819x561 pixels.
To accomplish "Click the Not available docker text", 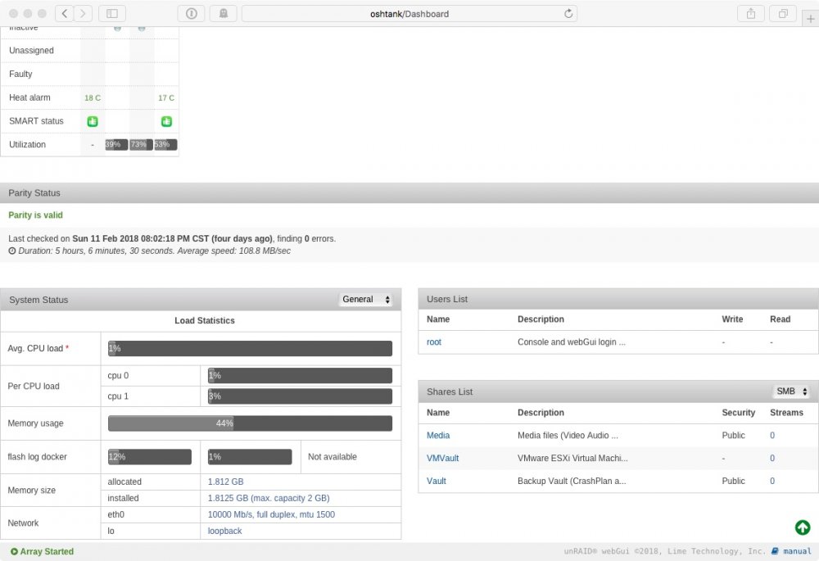I will 333,456.
